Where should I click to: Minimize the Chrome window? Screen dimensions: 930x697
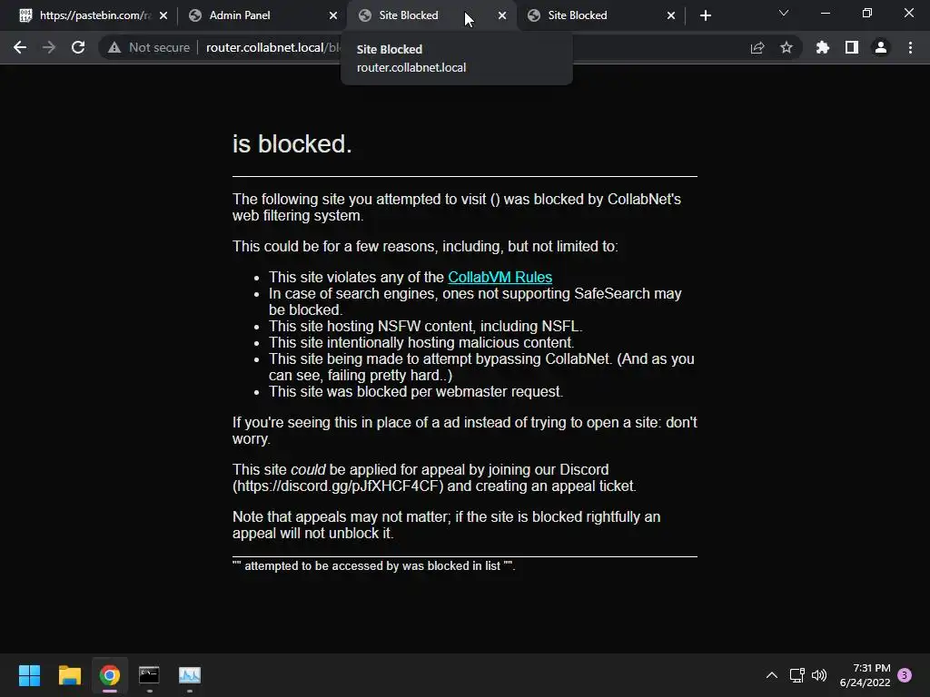825,13
